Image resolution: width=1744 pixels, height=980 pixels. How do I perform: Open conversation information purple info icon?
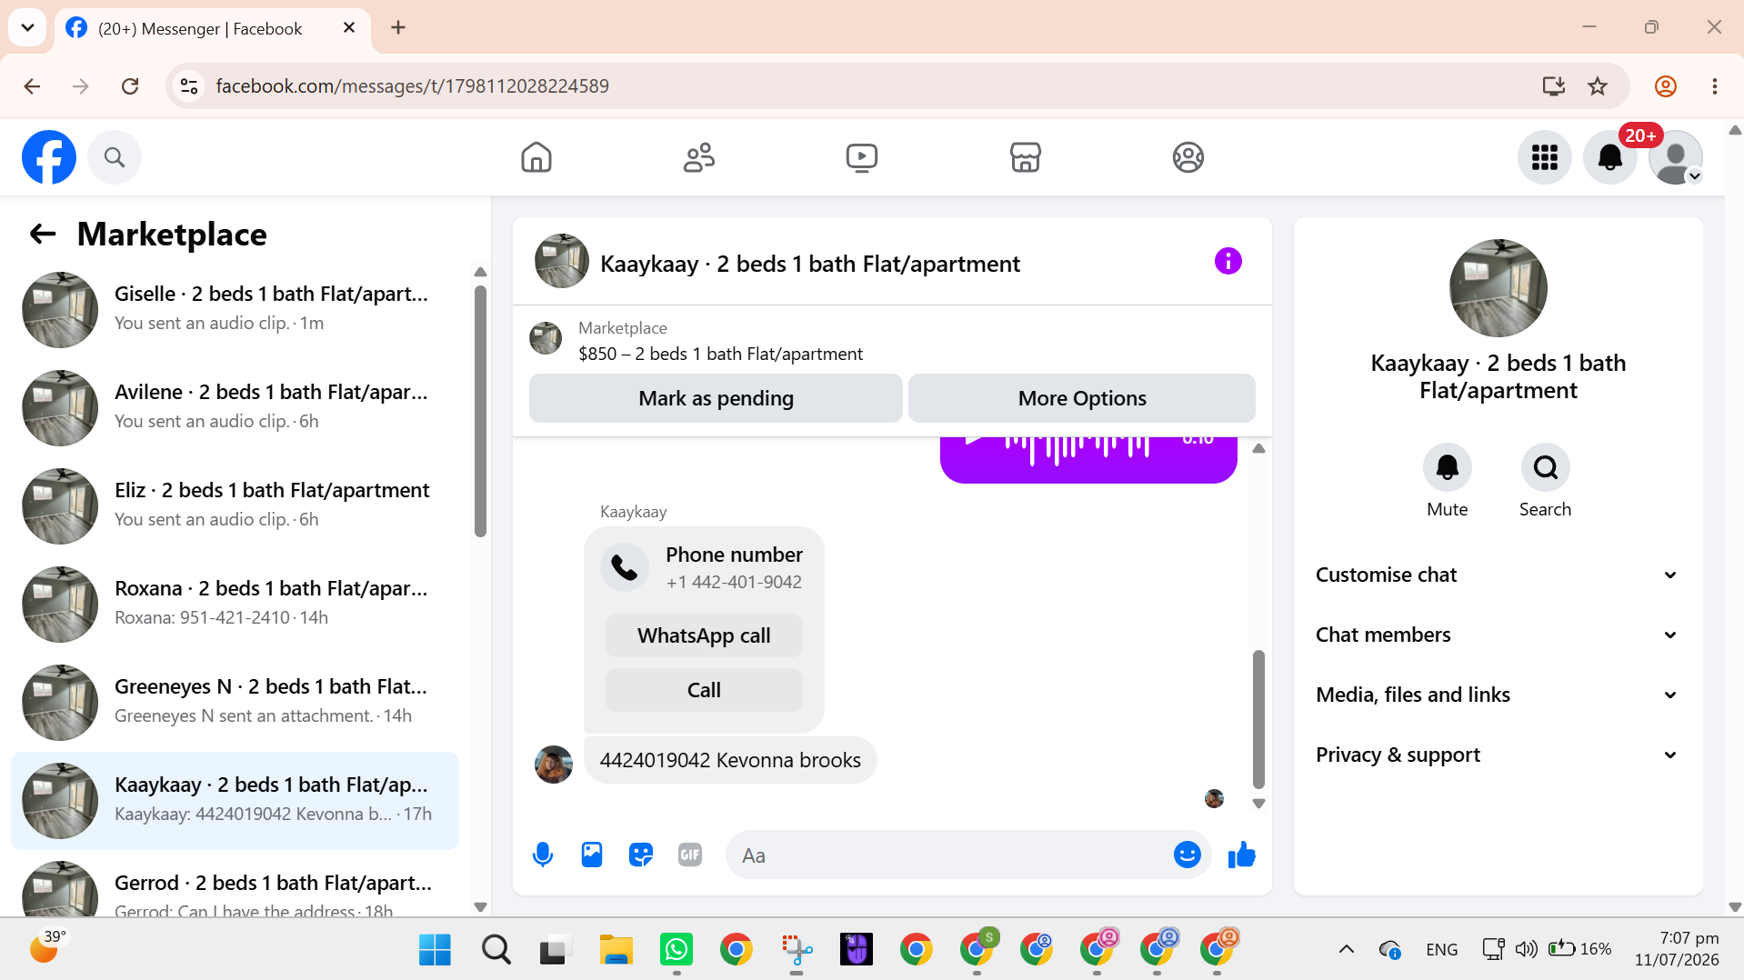pyautogui.click(x=1228, y=262)
